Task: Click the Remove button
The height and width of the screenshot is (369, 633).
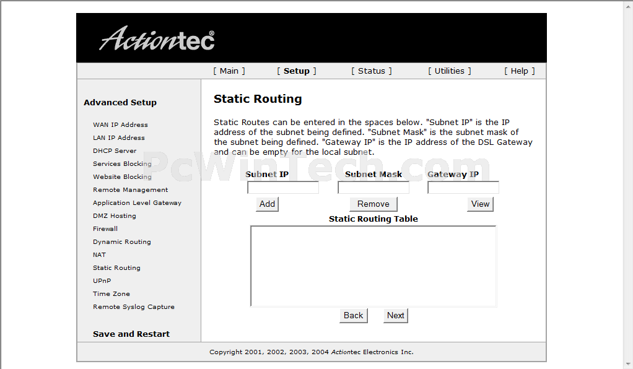Action: (373, 204)
